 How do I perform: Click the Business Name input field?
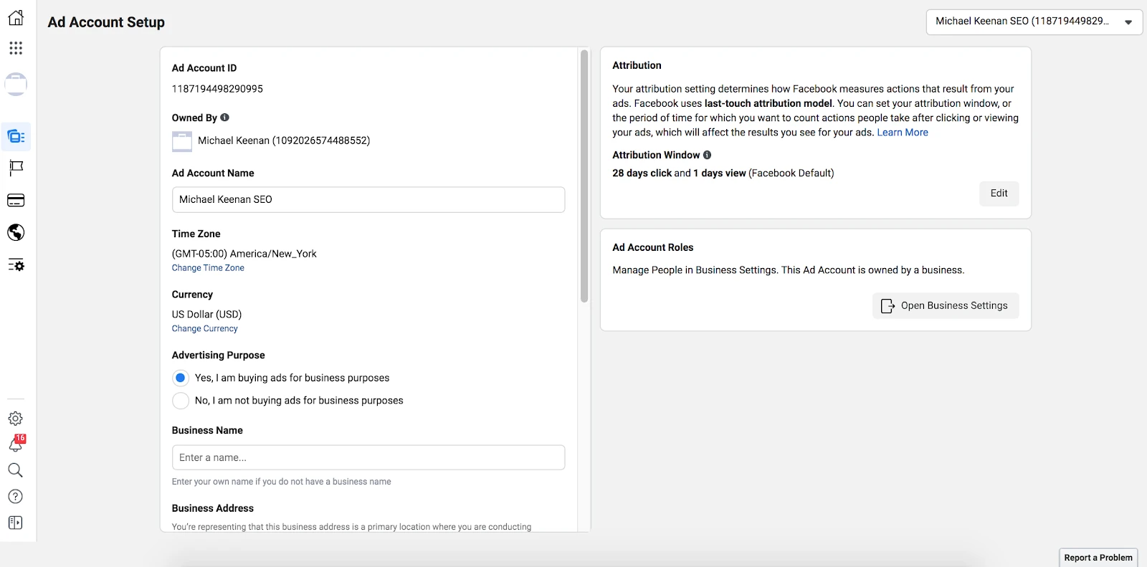pyautogui.click(x=368, y=458)
